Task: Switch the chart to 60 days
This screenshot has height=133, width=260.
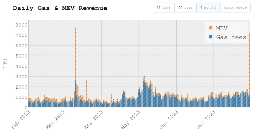Action: pos(185,8)
